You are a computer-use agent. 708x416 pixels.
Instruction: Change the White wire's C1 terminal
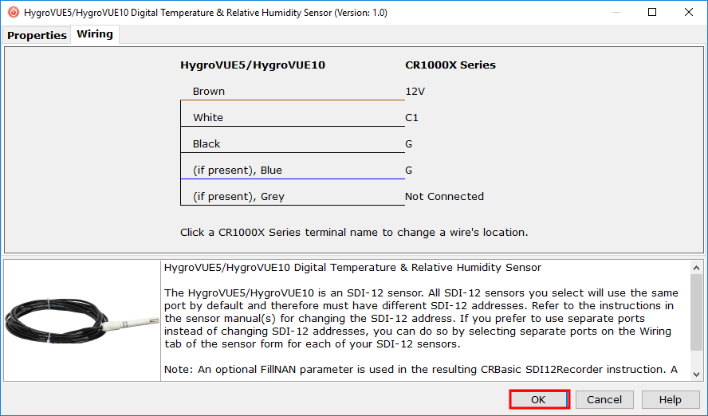[x=411, y=118]
